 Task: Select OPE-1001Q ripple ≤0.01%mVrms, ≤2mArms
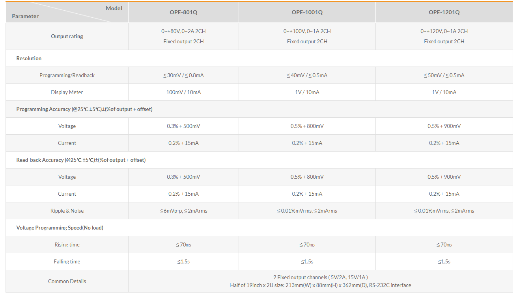pyautogui.click(x=307, y=211)
